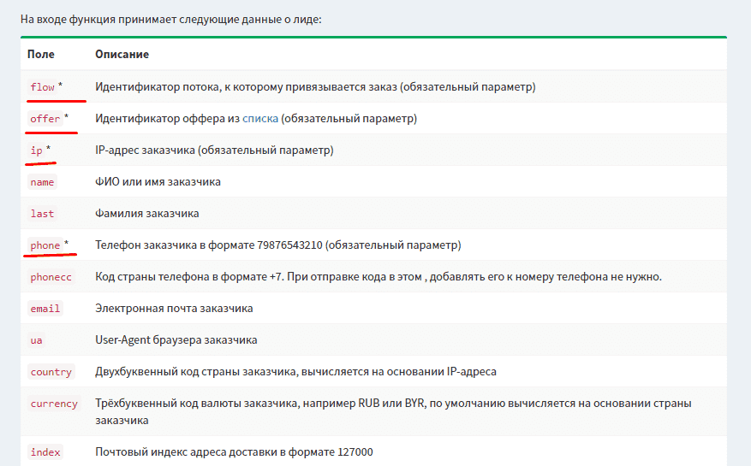Open the "списка" link in offer row
Image resolution: width=751 pixels, height=466 pixels.
pyautogui.click(x=260, y=119)
